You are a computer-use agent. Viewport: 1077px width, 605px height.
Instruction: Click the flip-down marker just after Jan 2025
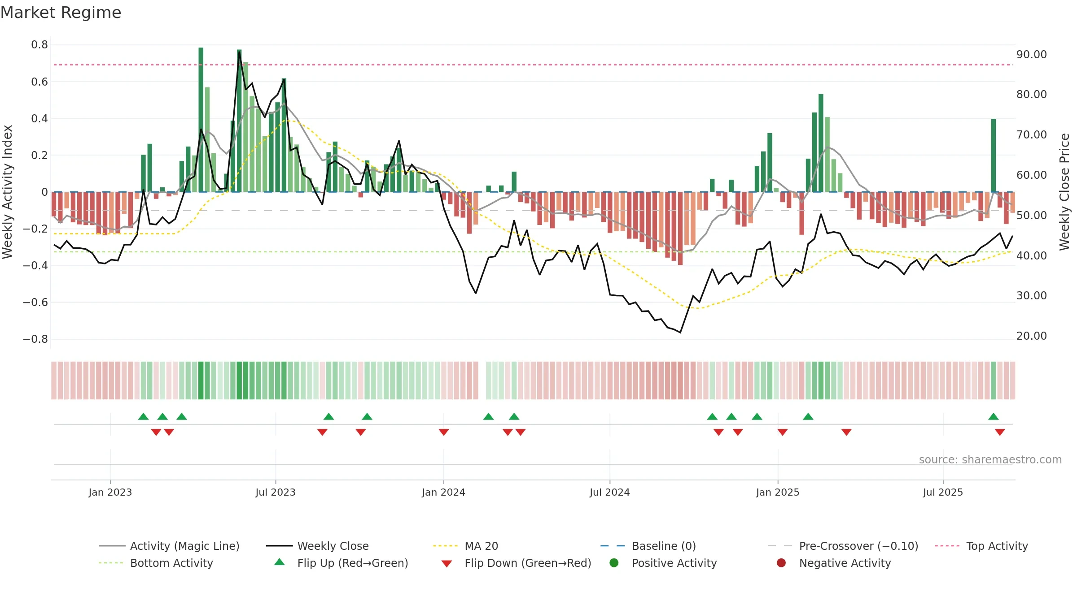(x=783, y=432)
